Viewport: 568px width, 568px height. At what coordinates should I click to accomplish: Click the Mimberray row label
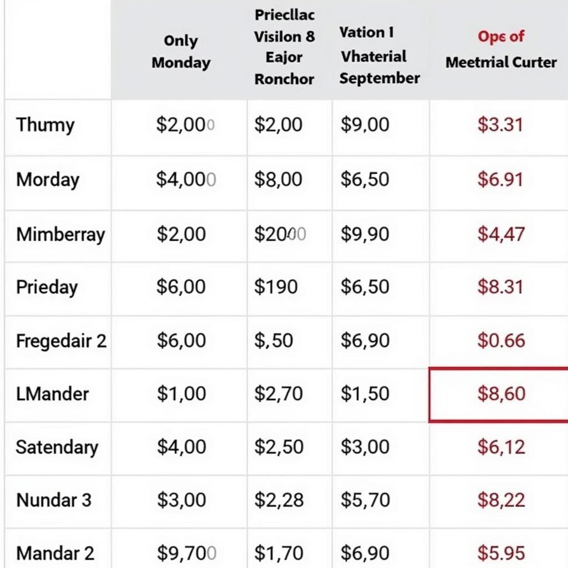60,234
